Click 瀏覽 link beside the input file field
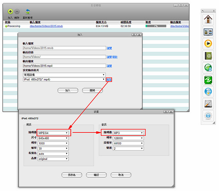Screen dimensions: 219x191 coord(109,48)
